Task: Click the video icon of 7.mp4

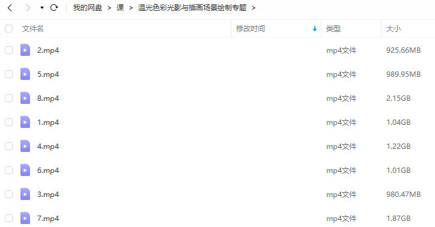Action: tap(25, 219)
